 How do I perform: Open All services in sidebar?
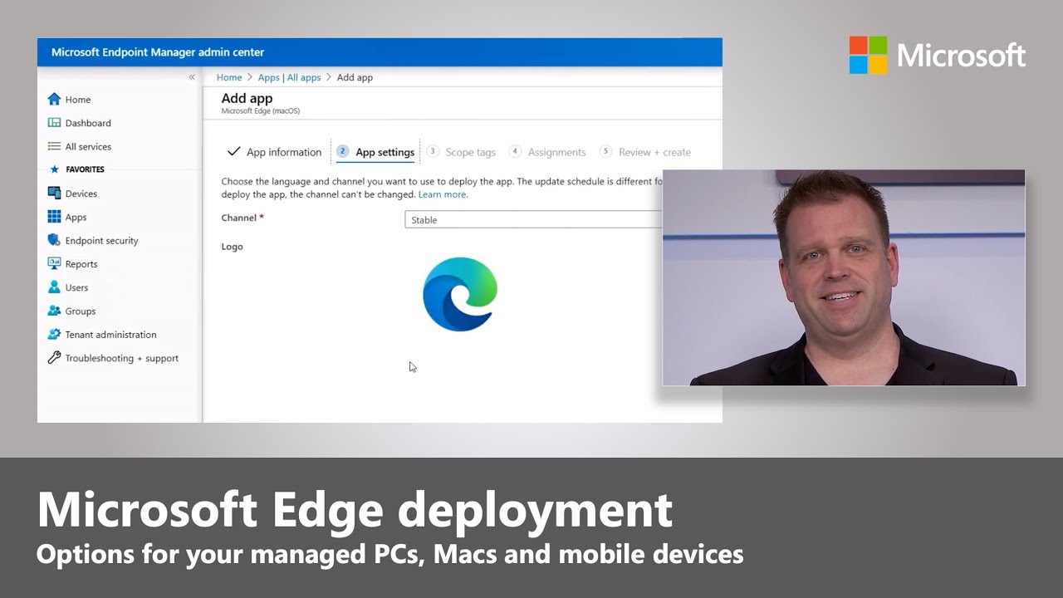88,146
